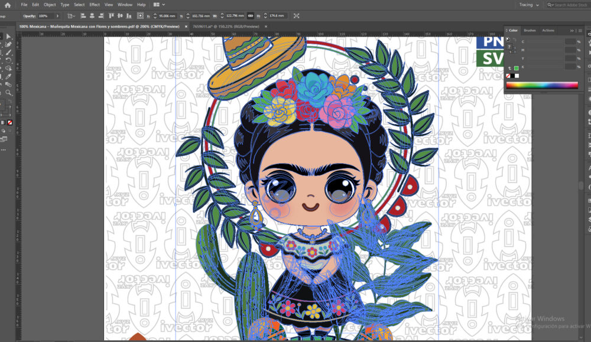Open the View menu
This screenshot has width=591, height=342.
(109, 5)
